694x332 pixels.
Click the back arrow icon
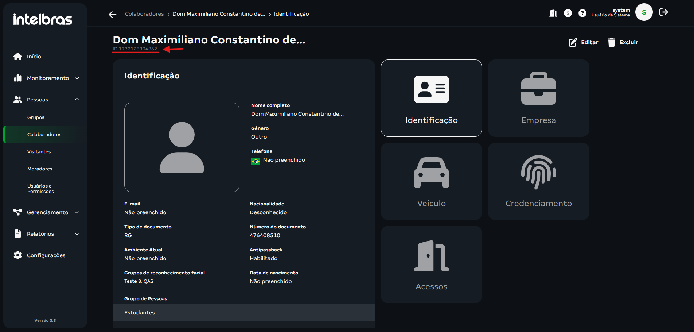coord(113,14)
